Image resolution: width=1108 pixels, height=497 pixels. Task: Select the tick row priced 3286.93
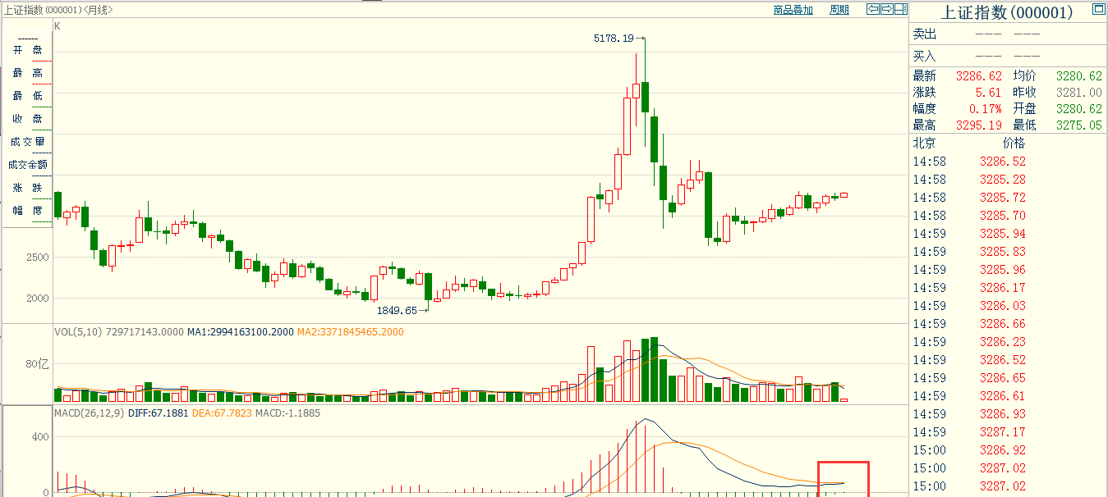(x=1009, y=413)
